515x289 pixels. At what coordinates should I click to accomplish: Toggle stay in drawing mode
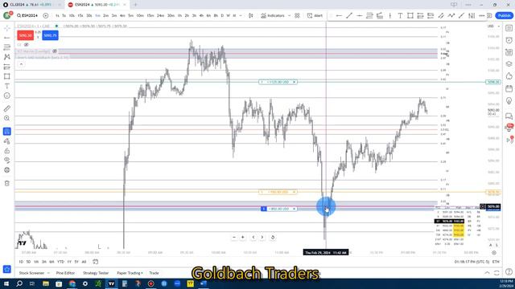(7, 141)
